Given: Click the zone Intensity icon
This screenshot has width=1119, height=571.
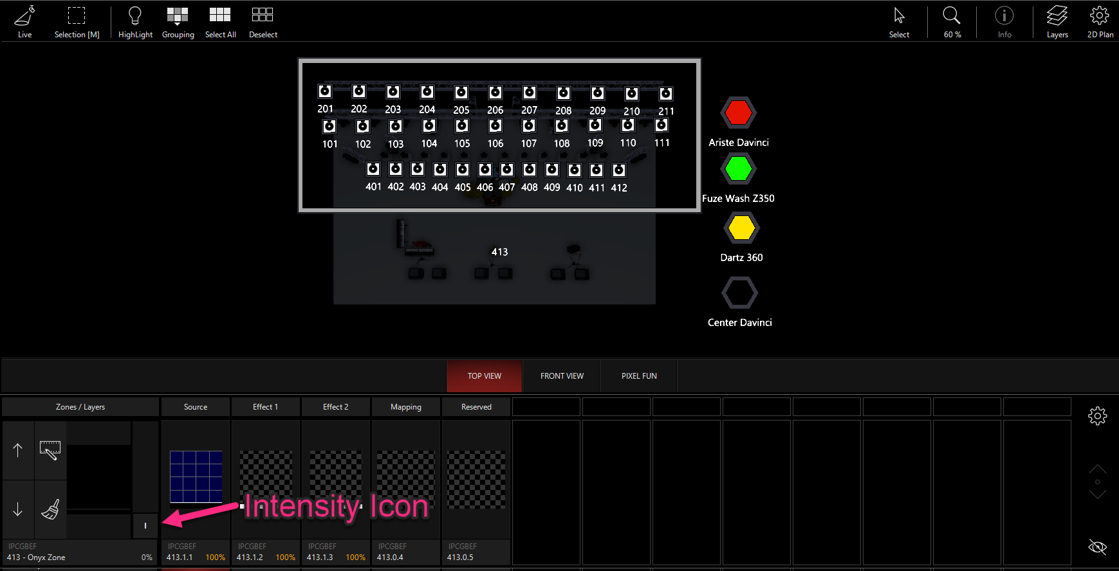Looking at the screenshot, I should (x=145, y=526).
